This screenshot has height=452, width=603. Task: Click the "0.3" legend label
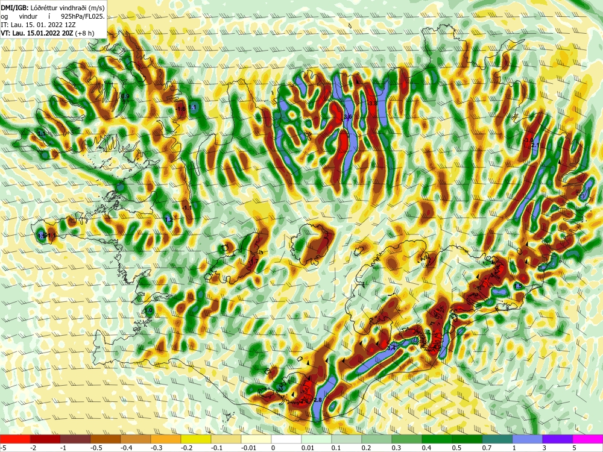[397, 448]
